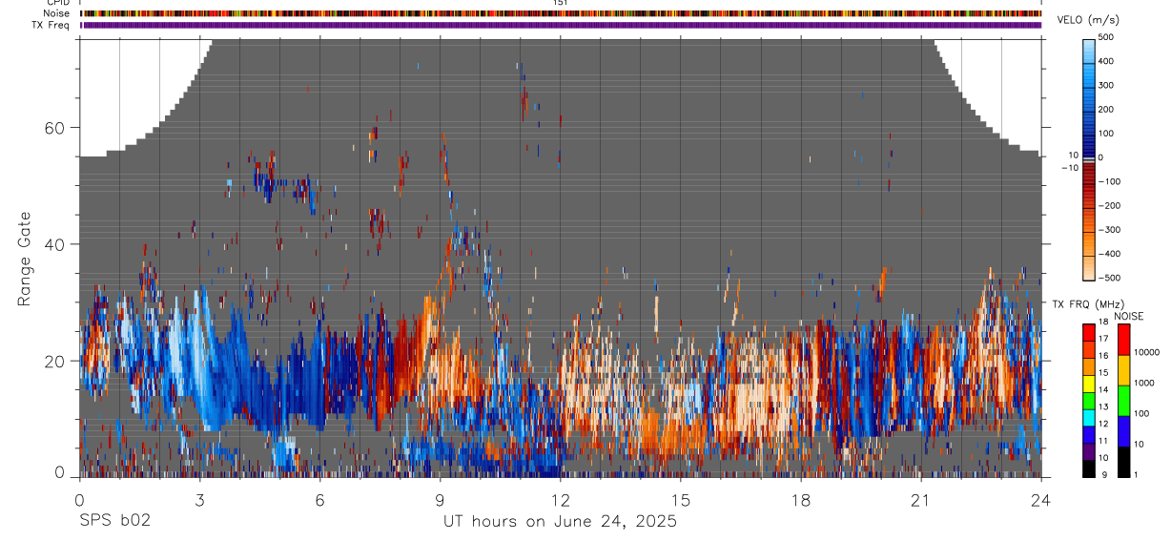Screen dimensions: 1171x541
Task: Click the green swatch of NOISE legend
Action: pyautogui.click(x=1122, y=401)
